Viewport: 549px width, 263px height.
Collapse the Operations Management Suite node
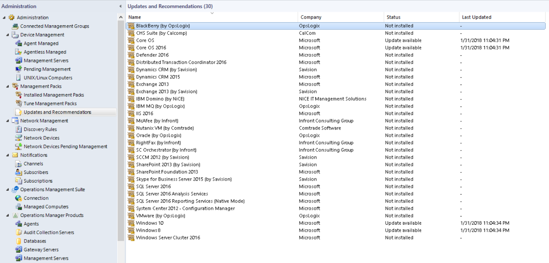[x=8, y=189]
